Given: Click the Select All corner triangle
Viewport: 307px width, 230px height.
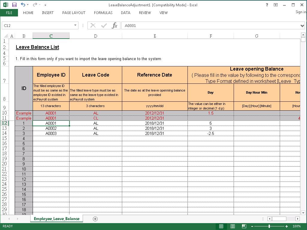Looking at the screenshot, I should point(6,36).
